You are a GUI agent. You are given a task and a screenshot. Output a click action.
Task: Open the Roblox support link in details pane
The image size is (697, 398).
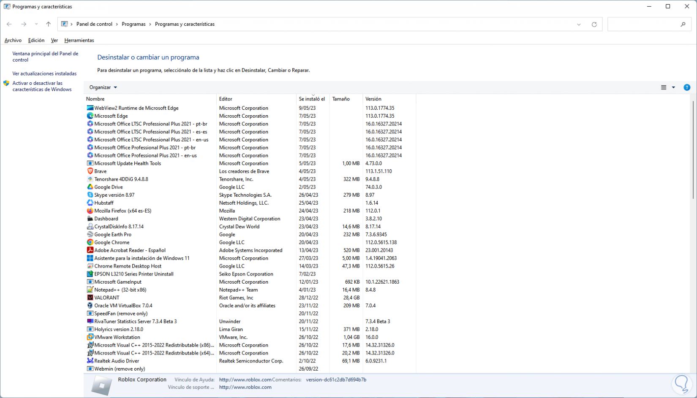click(245, 387)
